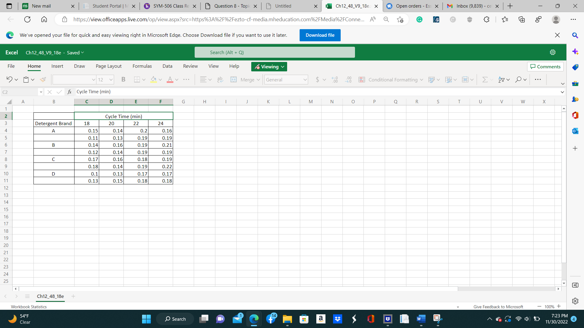Image resolution: width=584 pixels, height=328 pixels.
Task: Click the Sort & Filter icon
Action: point(502,80)
